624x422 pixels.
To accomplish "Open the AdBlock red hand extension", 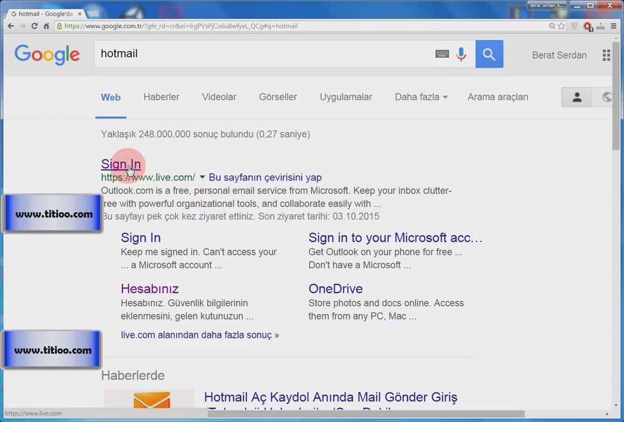I will (588, 26).
